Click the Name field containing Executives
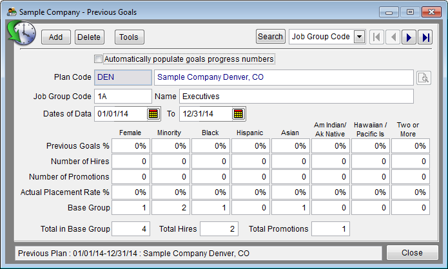Screen dimensions: 448x269 296,96
